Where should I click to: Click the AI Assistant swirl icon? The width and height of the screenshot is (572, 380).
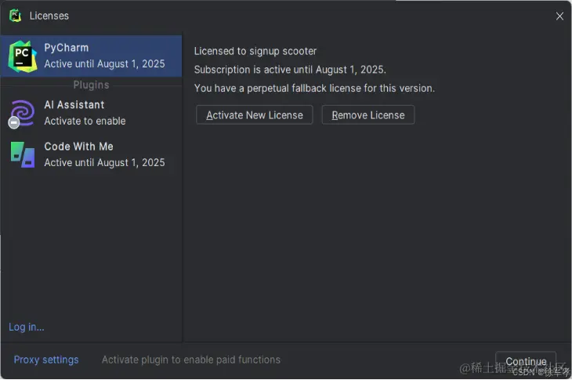coord(23,113)
